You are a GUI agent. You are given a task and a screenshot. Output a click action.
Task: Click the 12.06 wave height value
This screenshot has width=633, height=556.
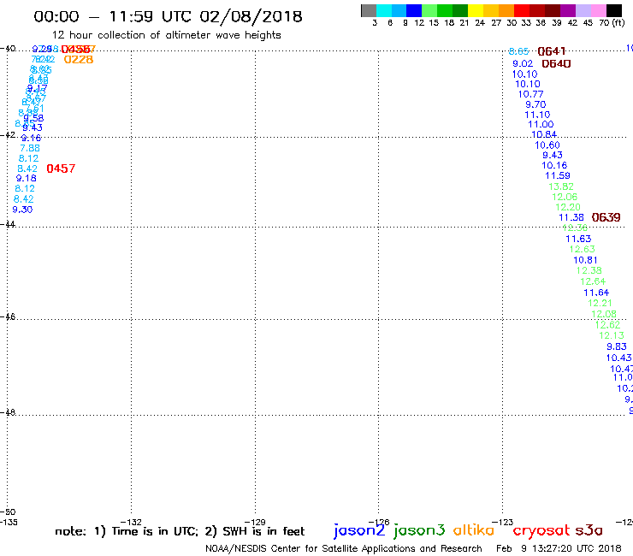click(x=565, y=197)
